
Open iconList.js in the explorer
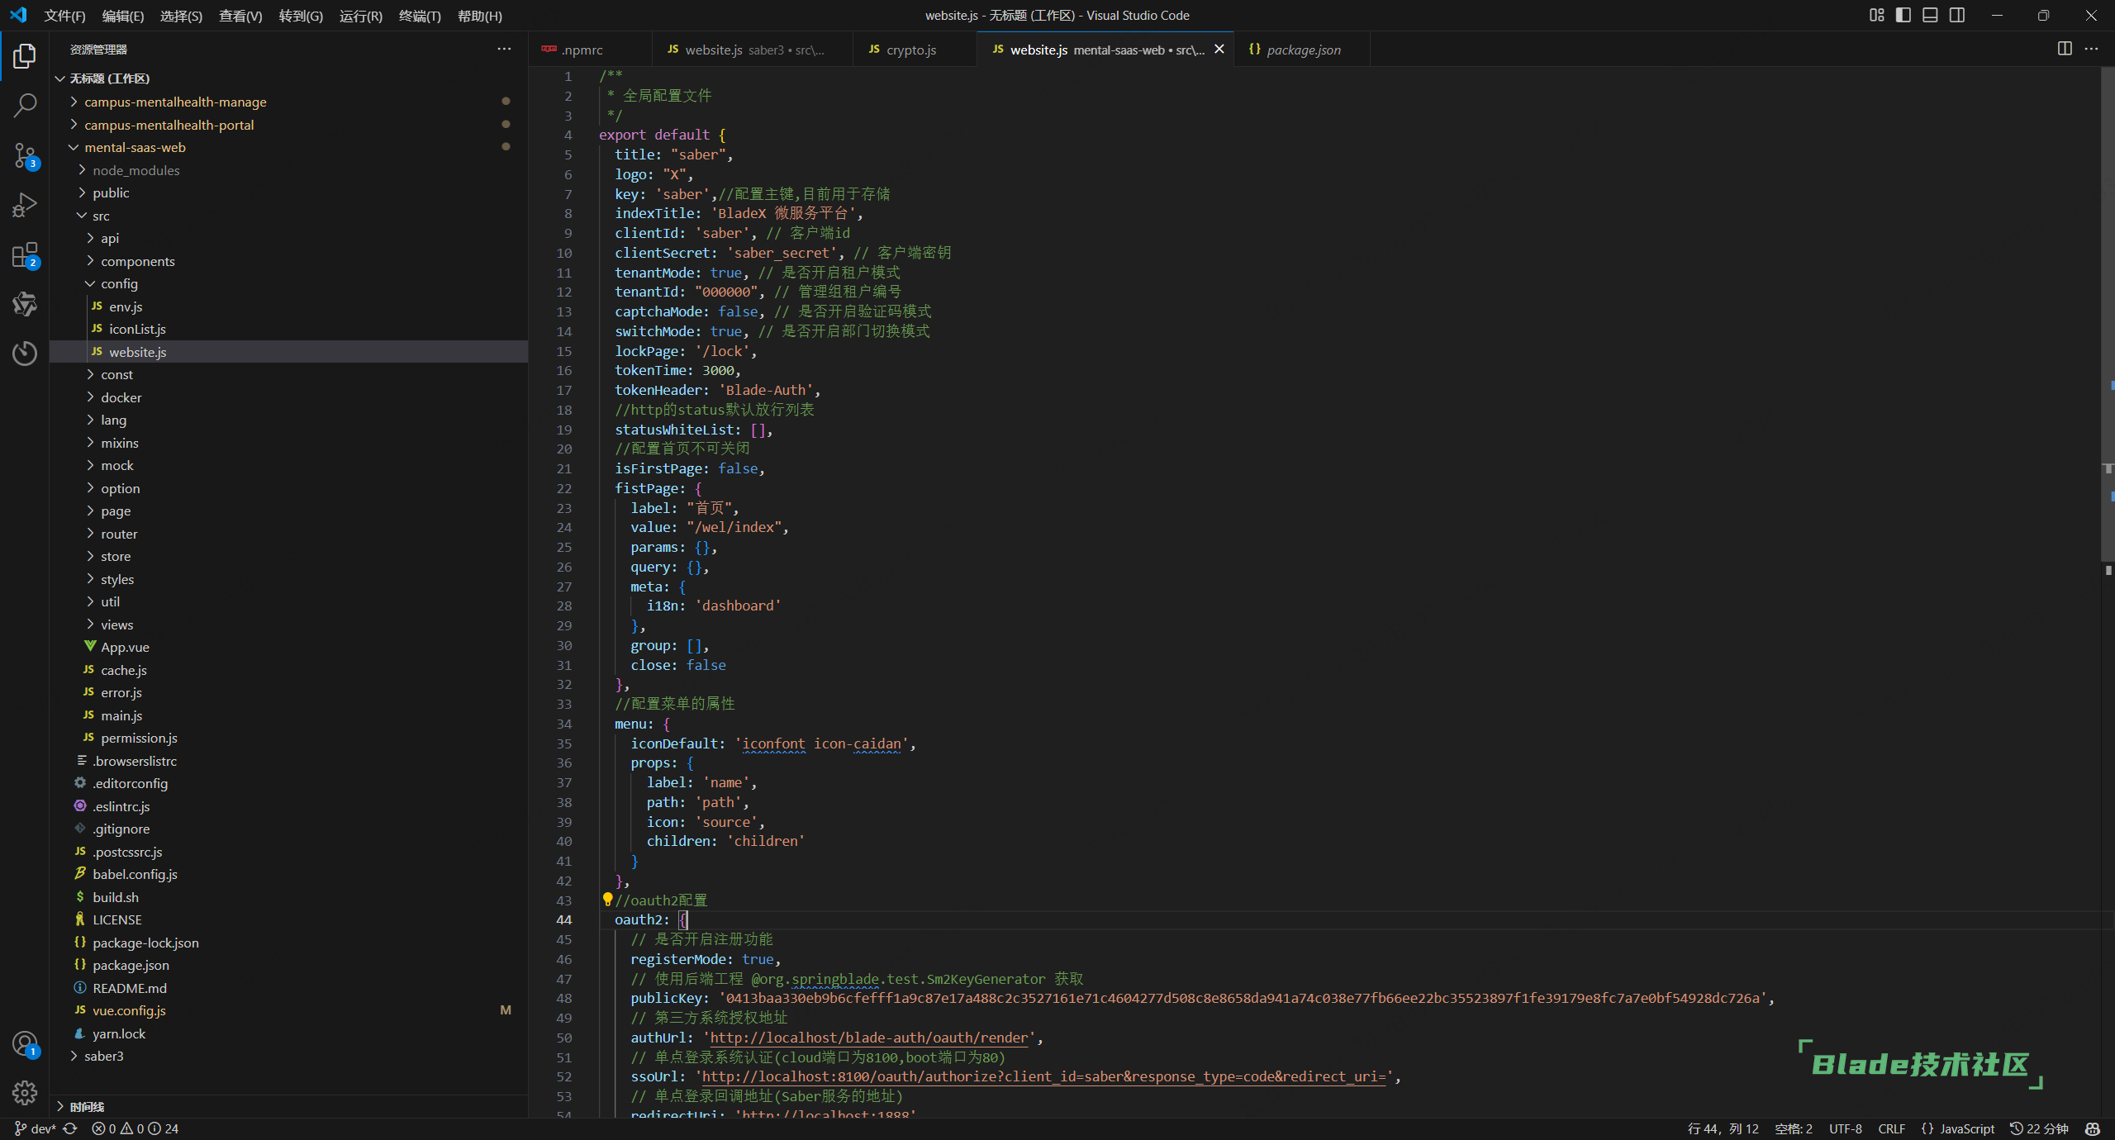(289, 329)
